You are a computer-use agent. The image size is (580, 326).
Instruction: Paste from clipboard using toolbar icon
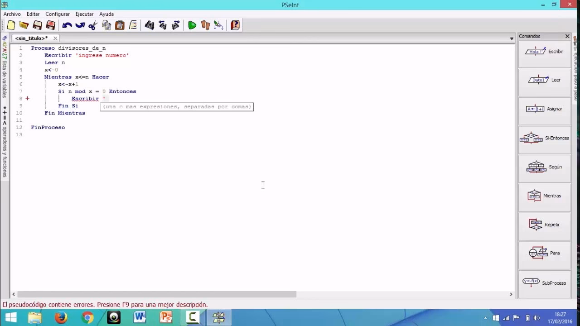(120, 25)
